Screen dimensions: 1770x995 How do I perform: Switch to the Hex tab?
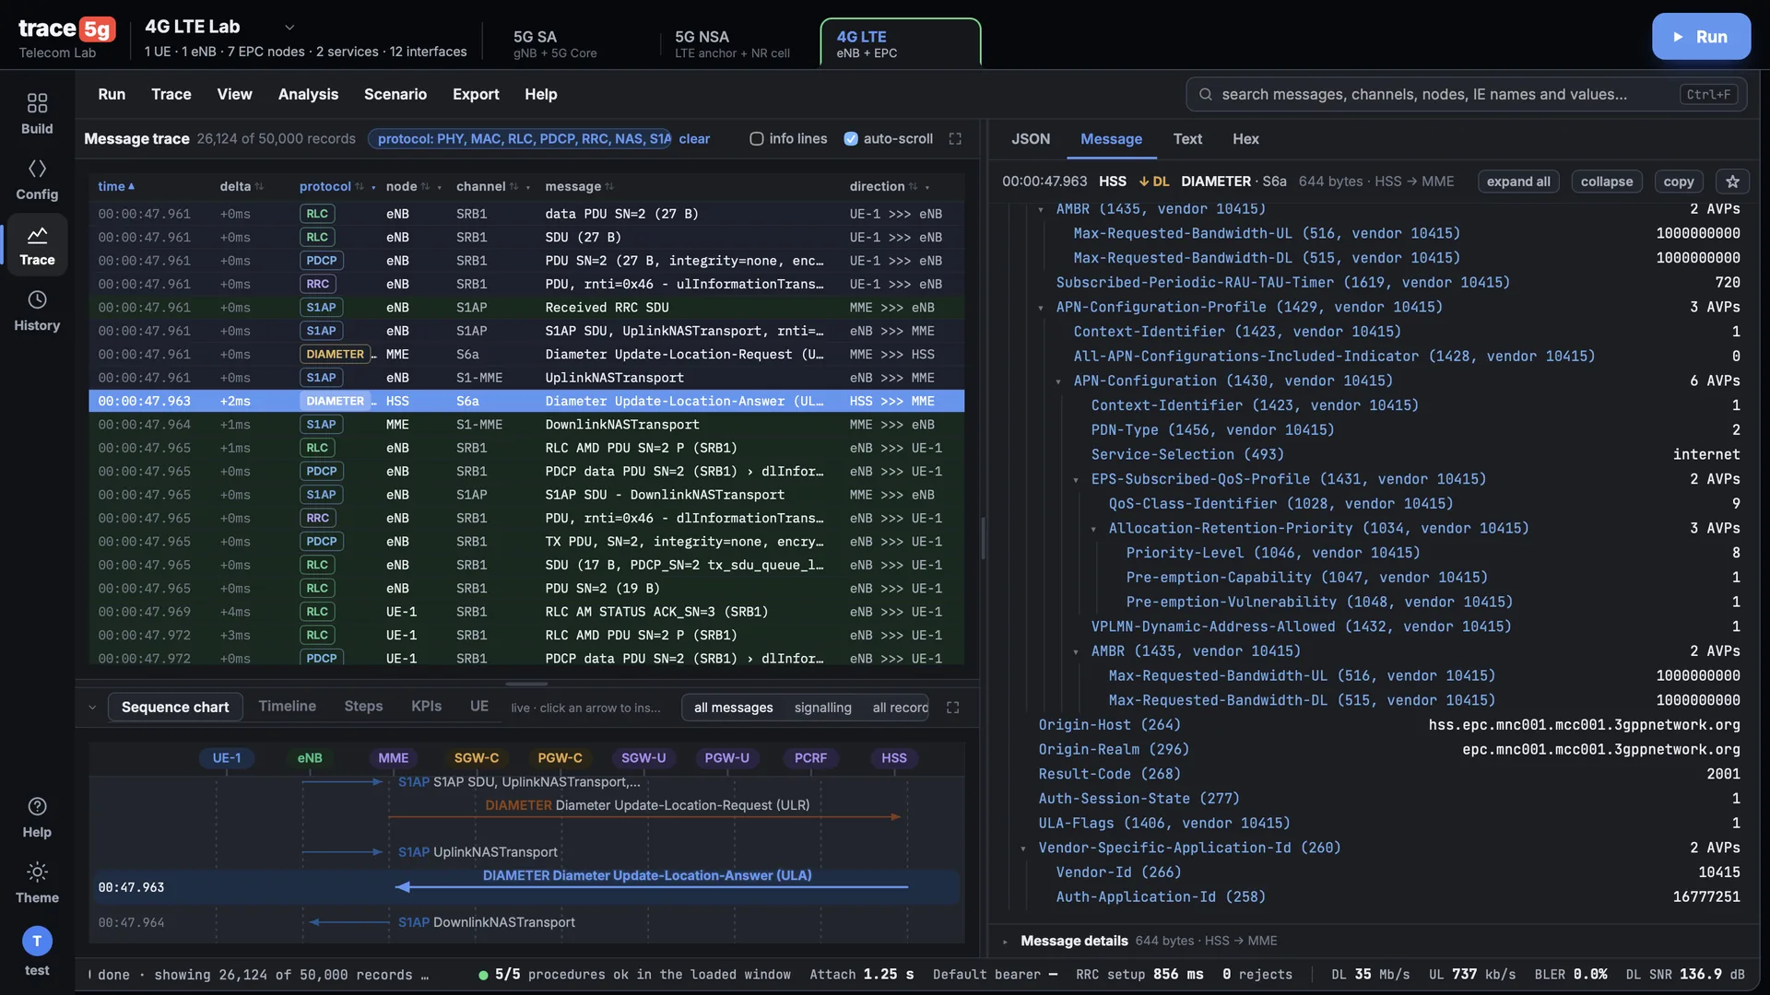point(1245,139)
